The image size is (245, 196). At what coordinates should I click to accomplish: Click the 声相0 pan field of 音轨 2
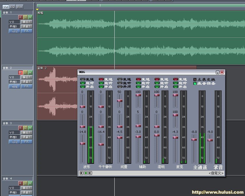14,82
